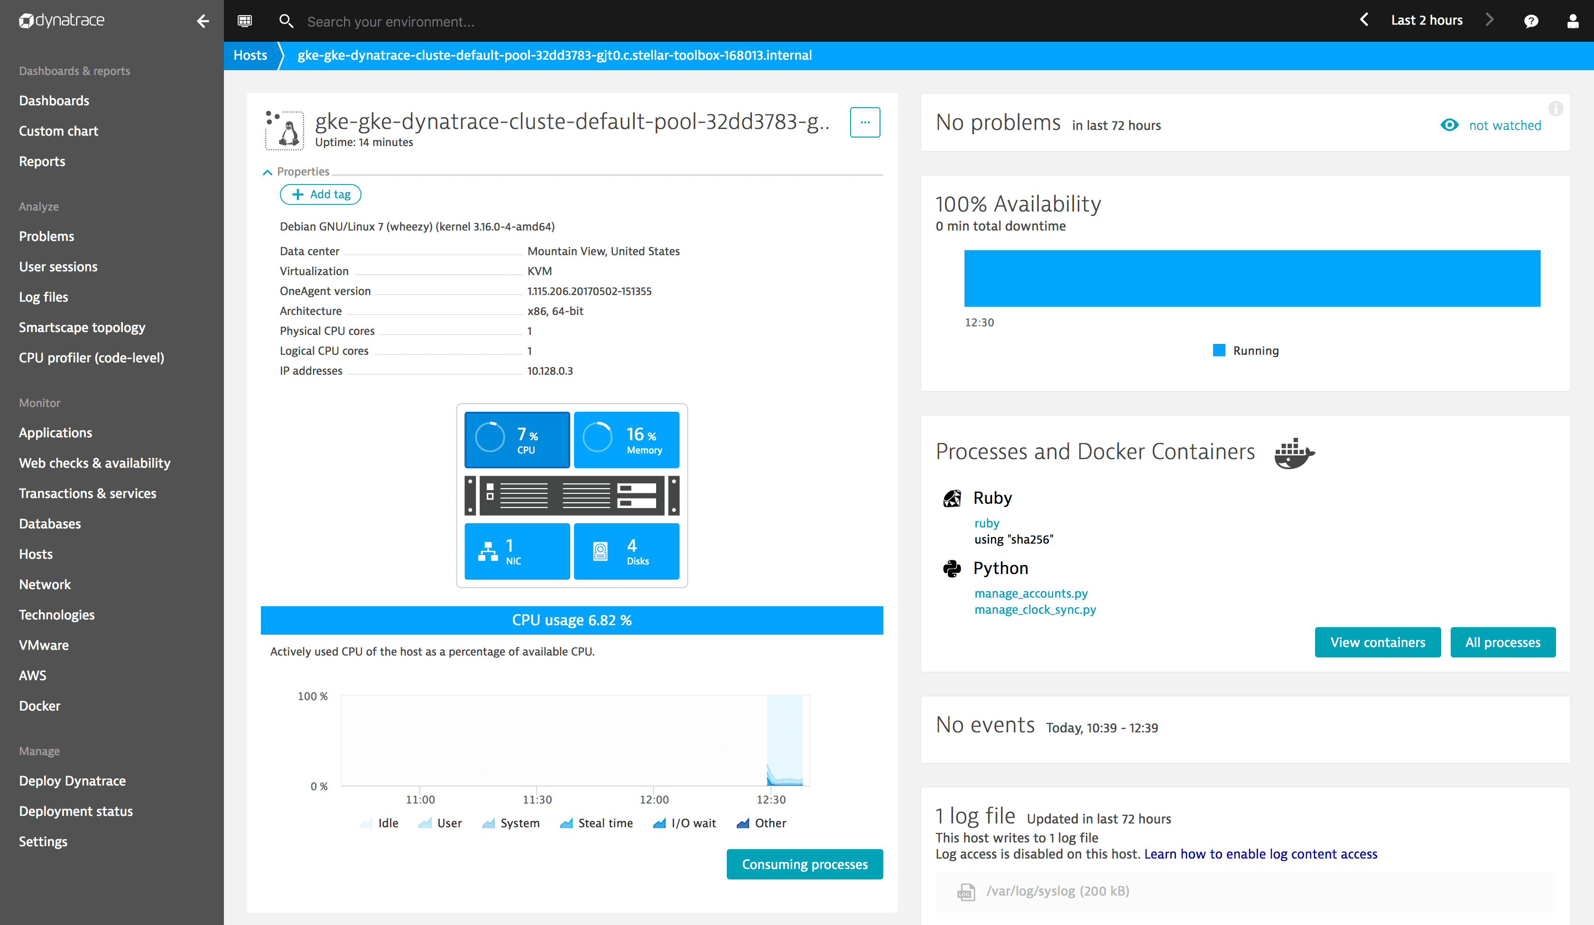1594x925 pixels.
Task: Click the Linux host penguin icon
Action: point(284,129)
